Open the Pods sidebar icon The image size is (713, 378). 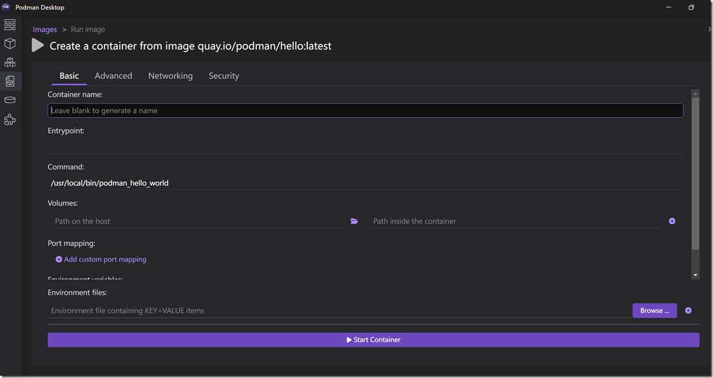[x=10, y=62]
